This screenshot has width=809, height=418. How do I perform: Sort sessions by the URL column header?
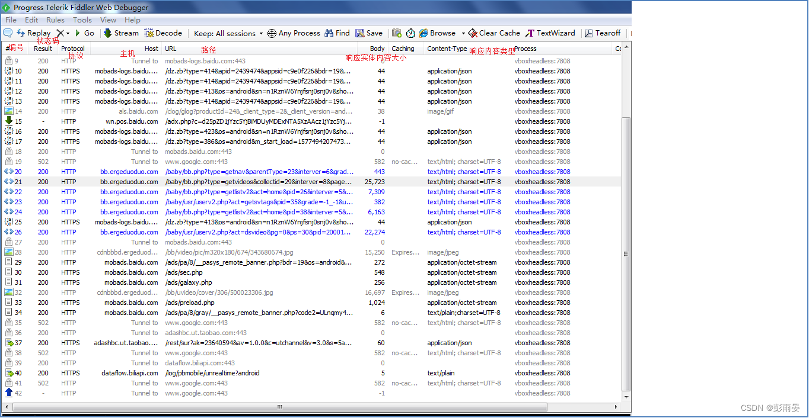click(259, 49)
